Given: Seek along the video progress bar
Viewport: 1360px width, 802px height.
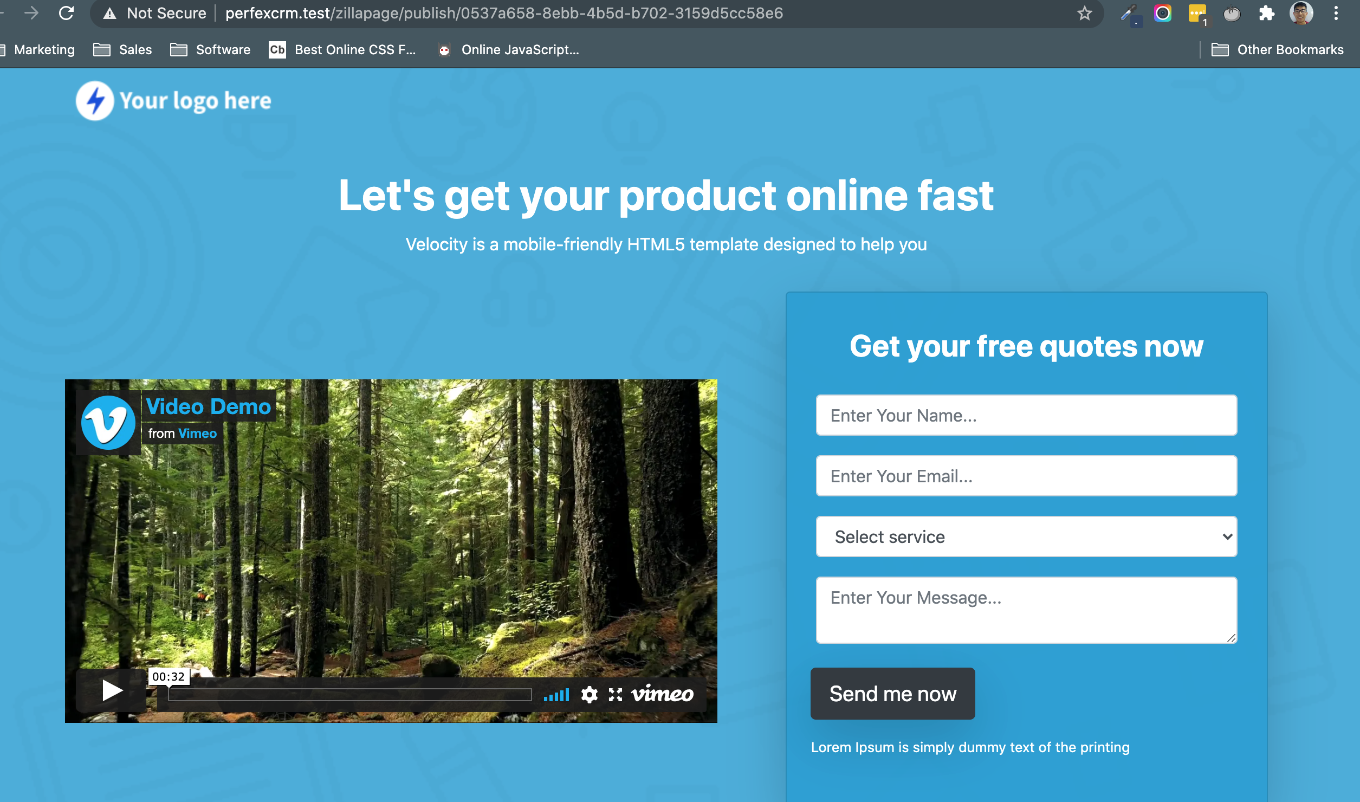Looking at the screenshot, I should [x=349, y=695].
